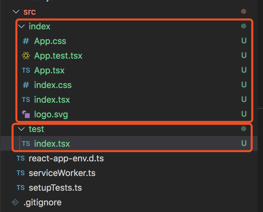Viewport: 263px width, 212px height.
Task: Click the TS icon beside serviceWorker.ts
Action: click(20, 173)
